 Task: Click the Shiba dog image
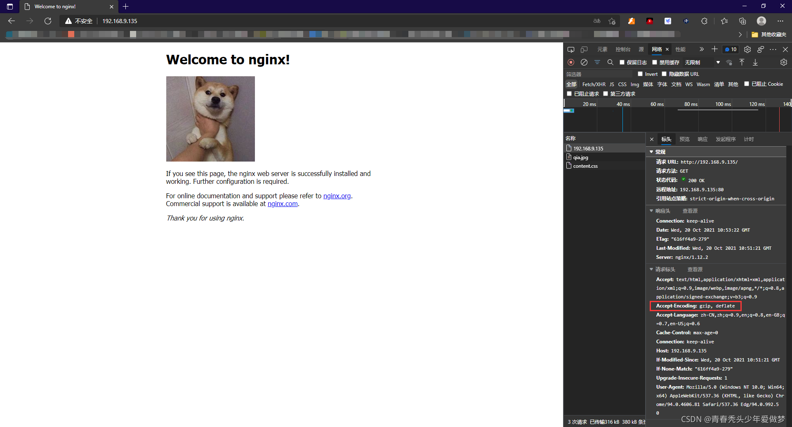pos(210,119)
